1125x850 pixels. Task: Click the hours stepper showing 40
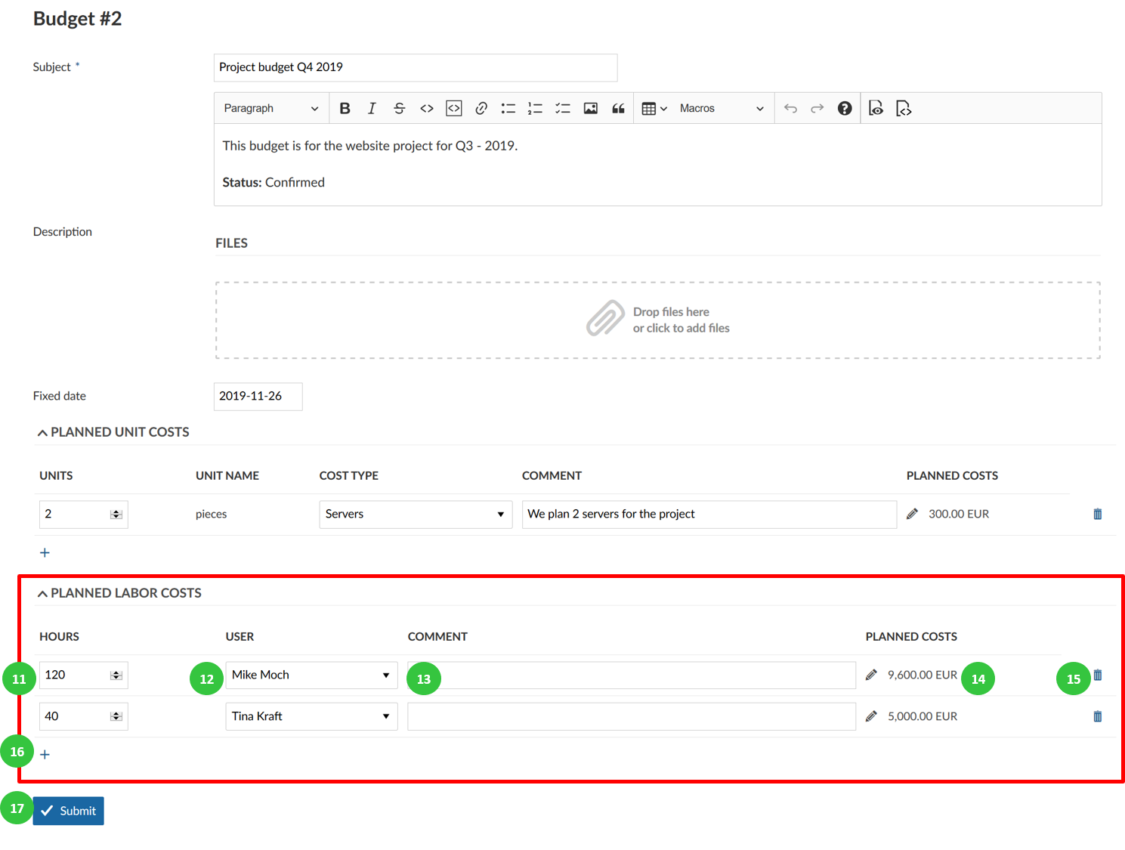[x=83, y=716]
